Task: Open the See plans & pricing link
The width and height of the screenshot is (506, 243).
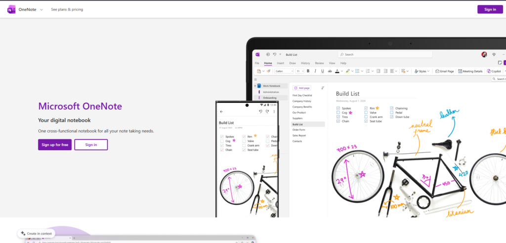Action: (67, 9)
